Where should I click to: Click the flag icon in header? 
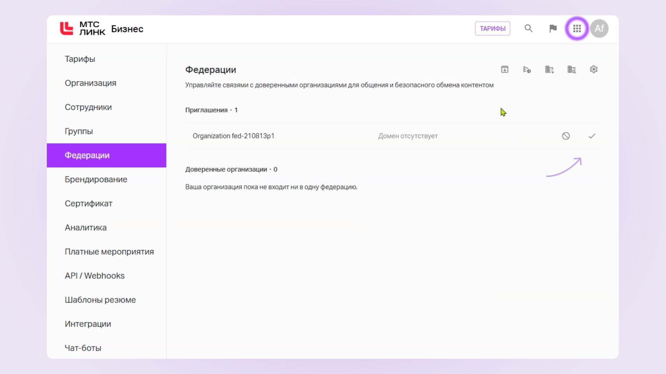553,28
